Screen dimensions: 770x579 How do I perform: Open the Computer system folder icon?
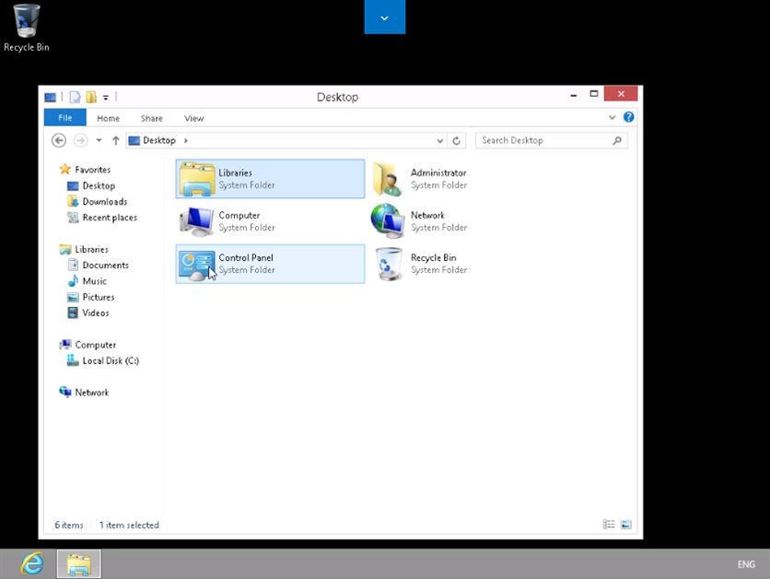[x=196, y=221]
